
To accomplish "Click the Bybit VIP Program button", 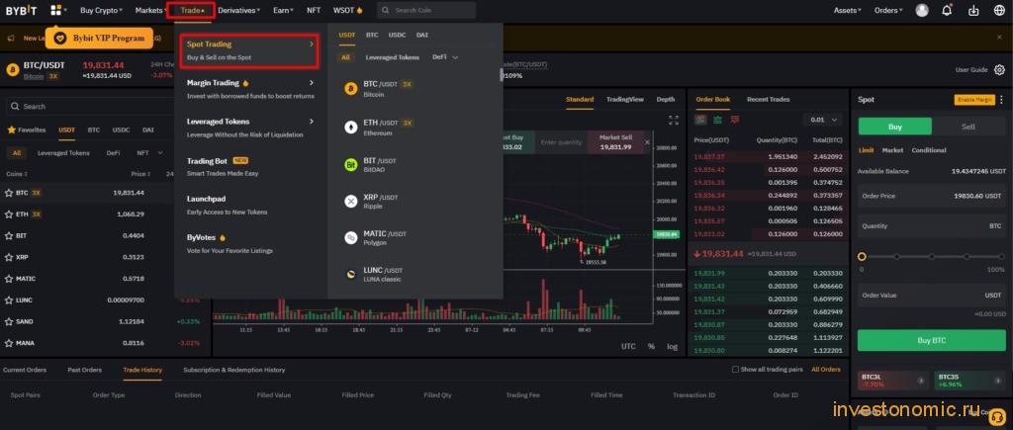I will (x=100, y=39).
